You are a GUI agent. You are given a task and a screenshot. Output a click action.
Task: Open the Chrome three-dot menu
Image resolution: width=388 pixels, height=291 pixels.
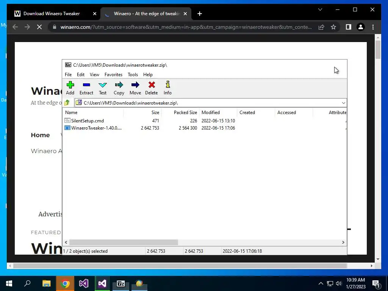coord(373,27)
